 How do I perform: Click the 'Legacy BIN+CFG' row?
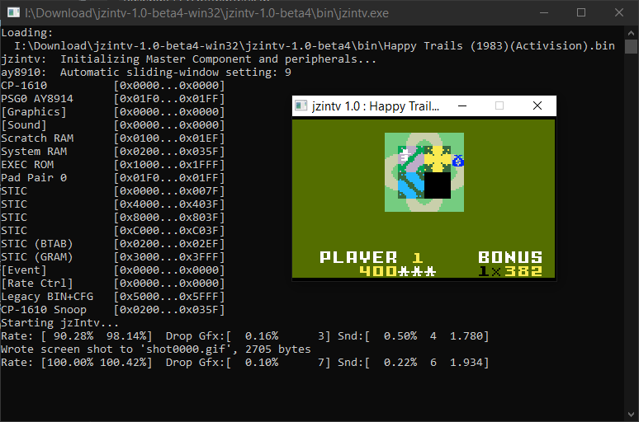[x=113, y=296]
